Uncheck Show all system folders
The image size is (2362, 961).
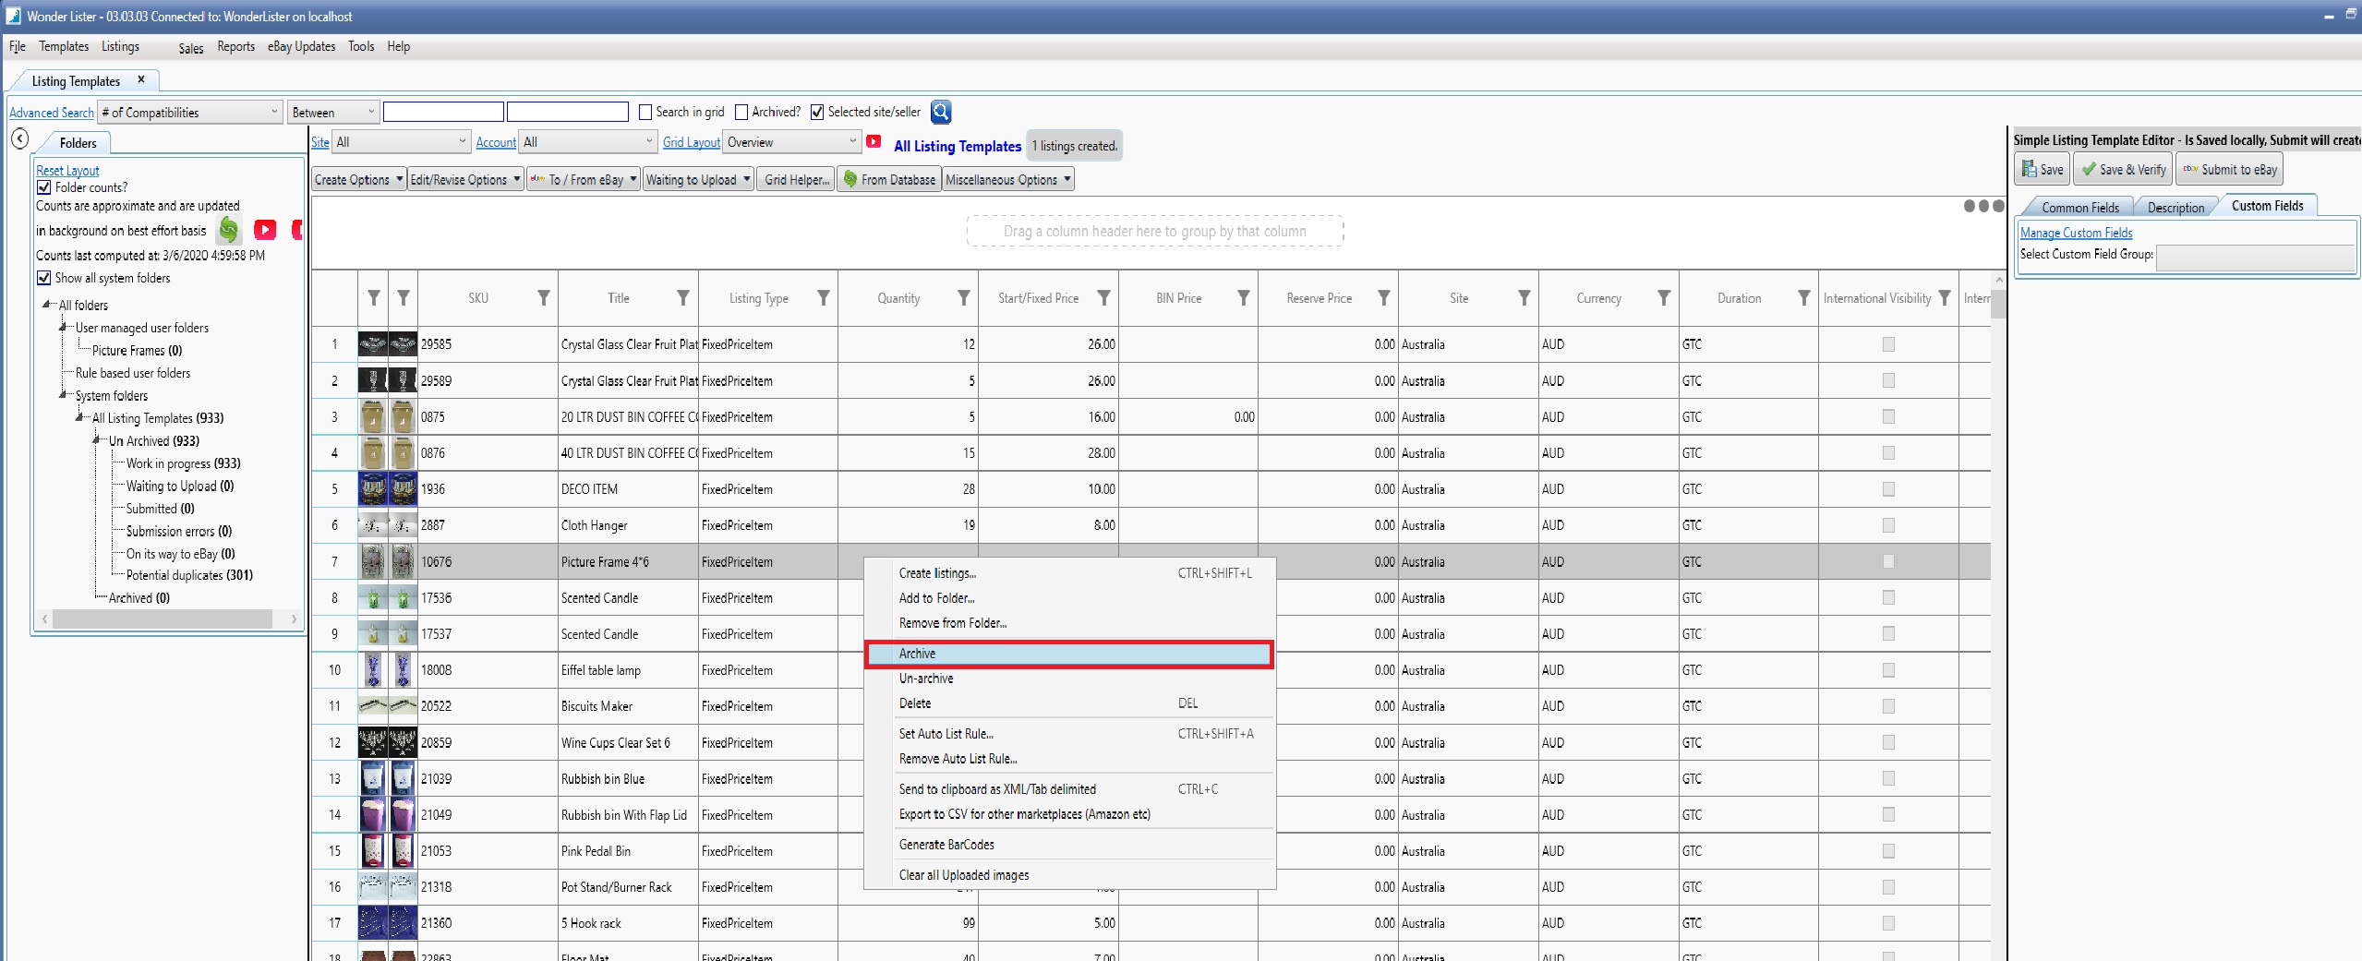tap(43, 277)
